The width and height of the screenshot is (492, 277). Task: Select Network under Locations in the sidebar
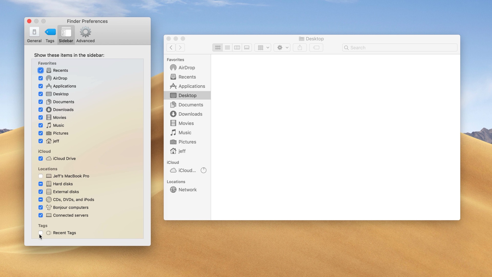187,190
